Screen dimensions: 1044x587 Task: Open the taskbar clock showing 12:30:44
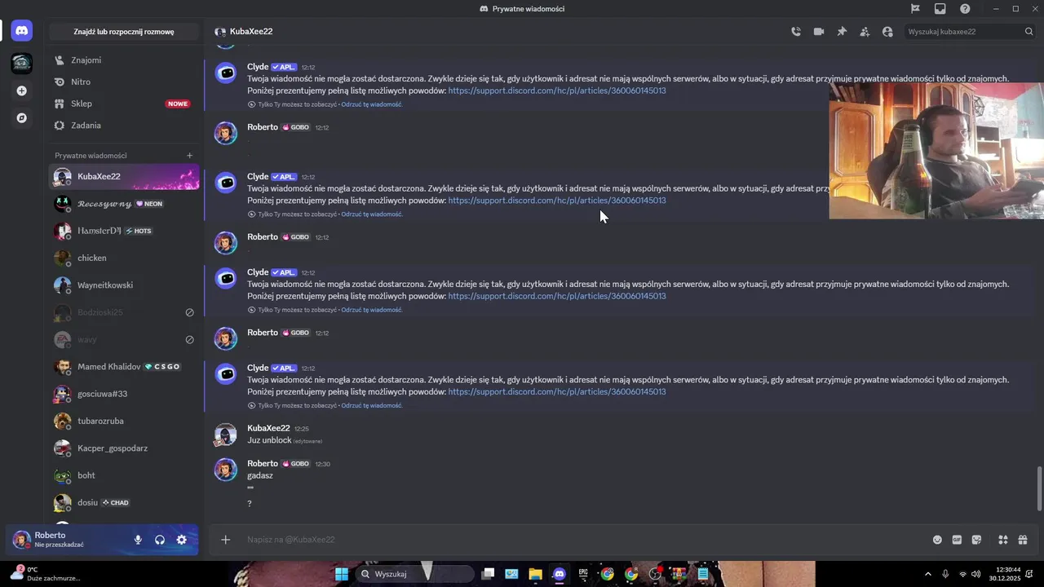(x=1005, y=574)
